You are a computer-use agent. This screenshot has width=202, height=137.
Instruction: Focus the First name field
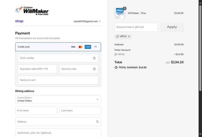click(36, 111)
